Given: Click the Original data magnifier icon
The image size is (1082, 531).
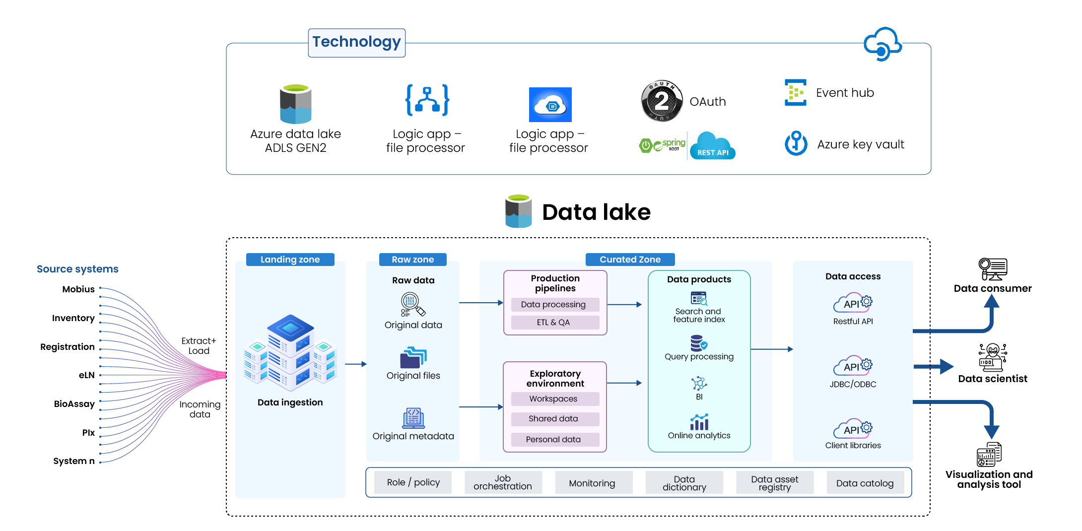Looking at the screenshot, I should click(413, 305).
